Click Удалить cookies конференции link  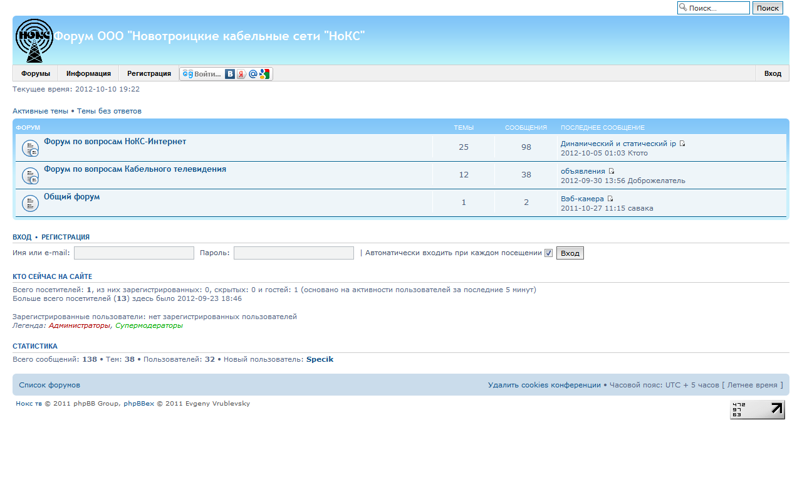[x=544, y=385]
